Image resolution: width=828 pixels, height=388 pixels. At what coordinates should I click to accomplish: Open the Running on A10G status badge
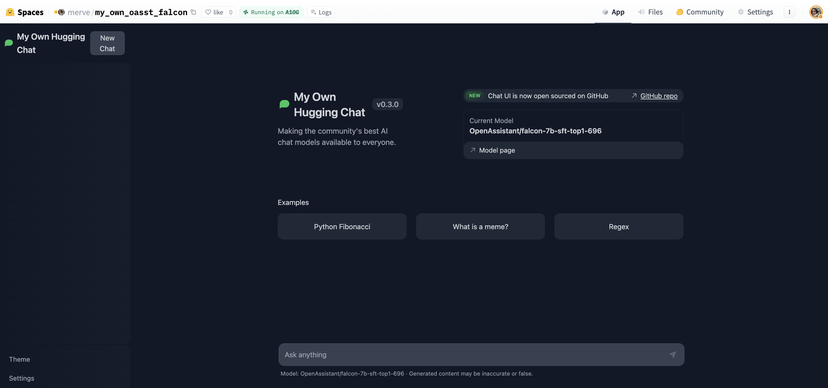[x=271, y=12]
